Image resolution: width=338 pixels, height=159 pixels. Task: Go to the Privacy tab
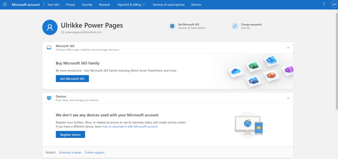click(x=71, y=5)
